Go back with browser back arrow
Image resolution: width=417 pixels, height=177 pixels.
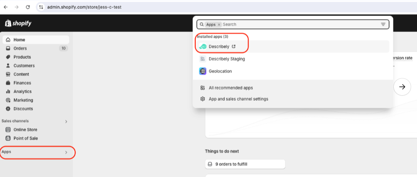(5, 7)
